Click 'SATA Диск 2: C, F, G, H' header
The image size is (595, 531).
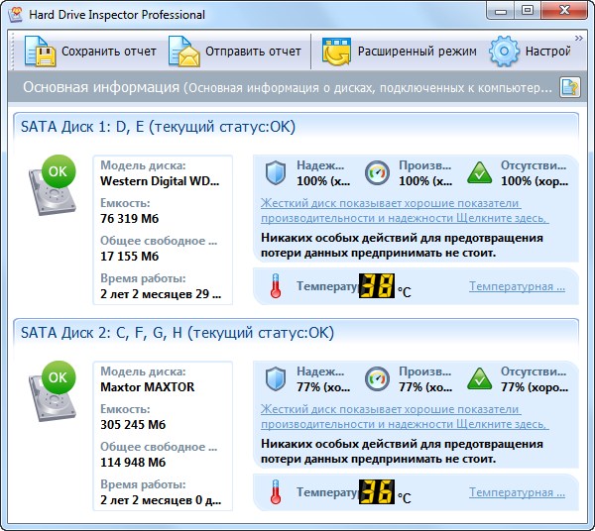pyautogui.click(x=178, y=333)
